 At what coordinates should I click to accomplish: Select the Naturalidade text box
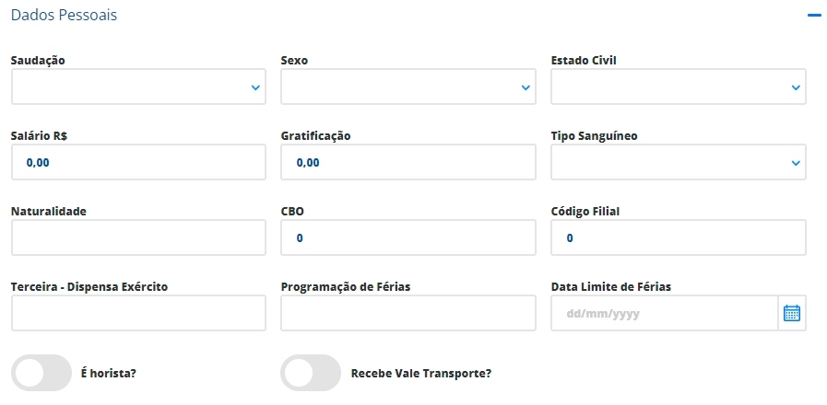click(138, 237)
